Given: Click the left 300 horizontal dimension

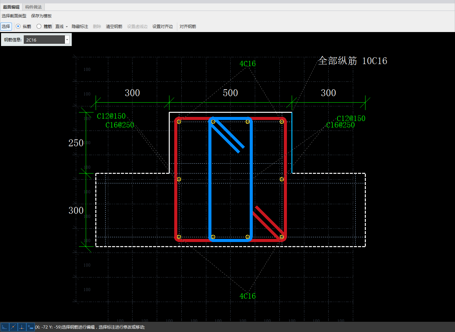Looking at the screenshot, I should tap(133, 93).
